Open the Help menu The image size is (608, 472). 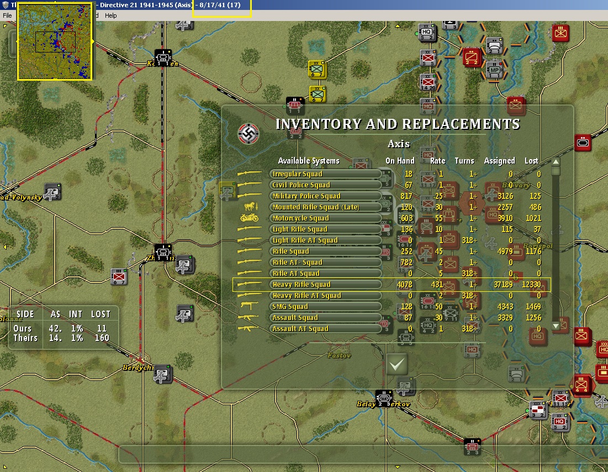tap(110, 15)
